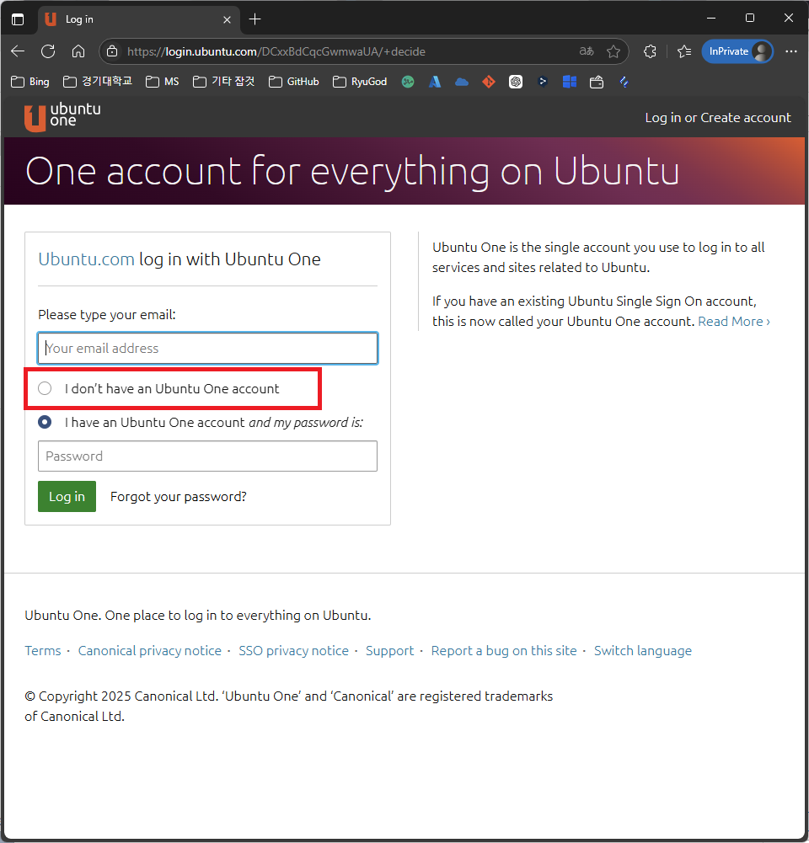This screenshot has width=809, height=843.
Task: Open the Extensions puzzle icon
Action: (x=650, y=51)
